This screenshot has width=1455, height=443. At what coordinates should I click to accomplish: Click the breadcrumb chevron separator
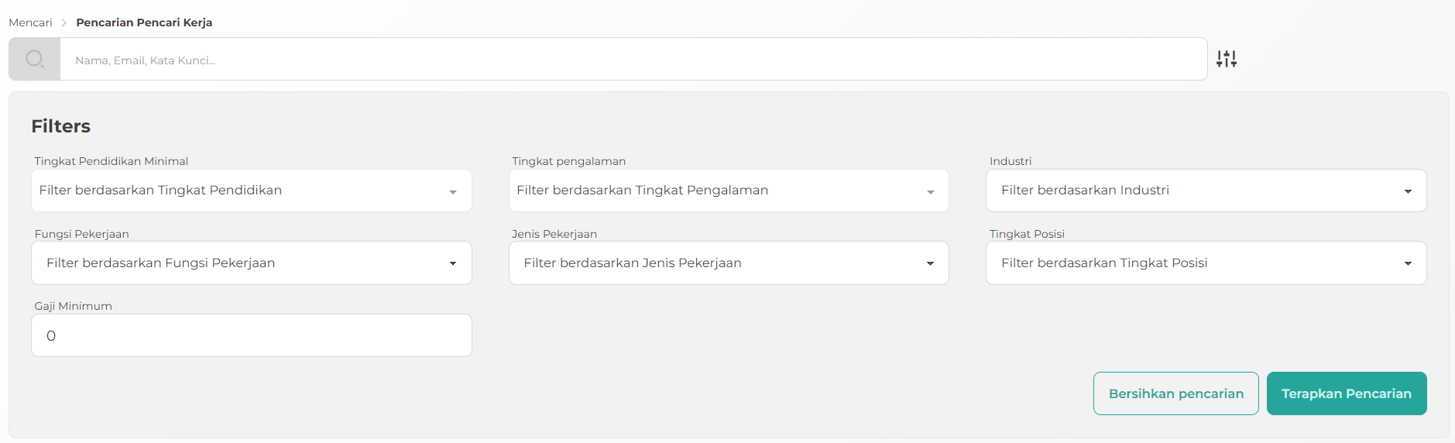coord(64,22)
